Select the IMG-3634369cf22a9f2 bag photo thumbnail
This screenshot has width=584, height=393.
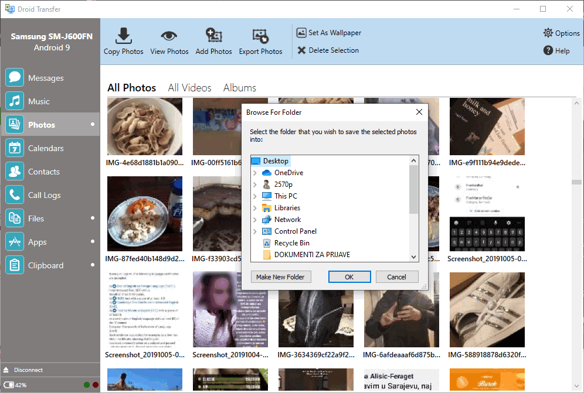coord(316,319)
